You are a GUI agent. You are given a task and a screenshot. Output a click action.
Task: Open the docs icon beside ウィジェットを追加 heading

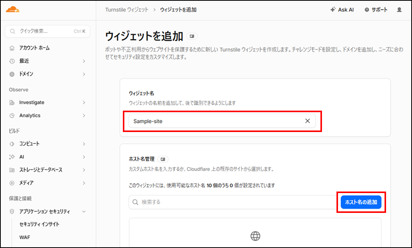point(192,36)
